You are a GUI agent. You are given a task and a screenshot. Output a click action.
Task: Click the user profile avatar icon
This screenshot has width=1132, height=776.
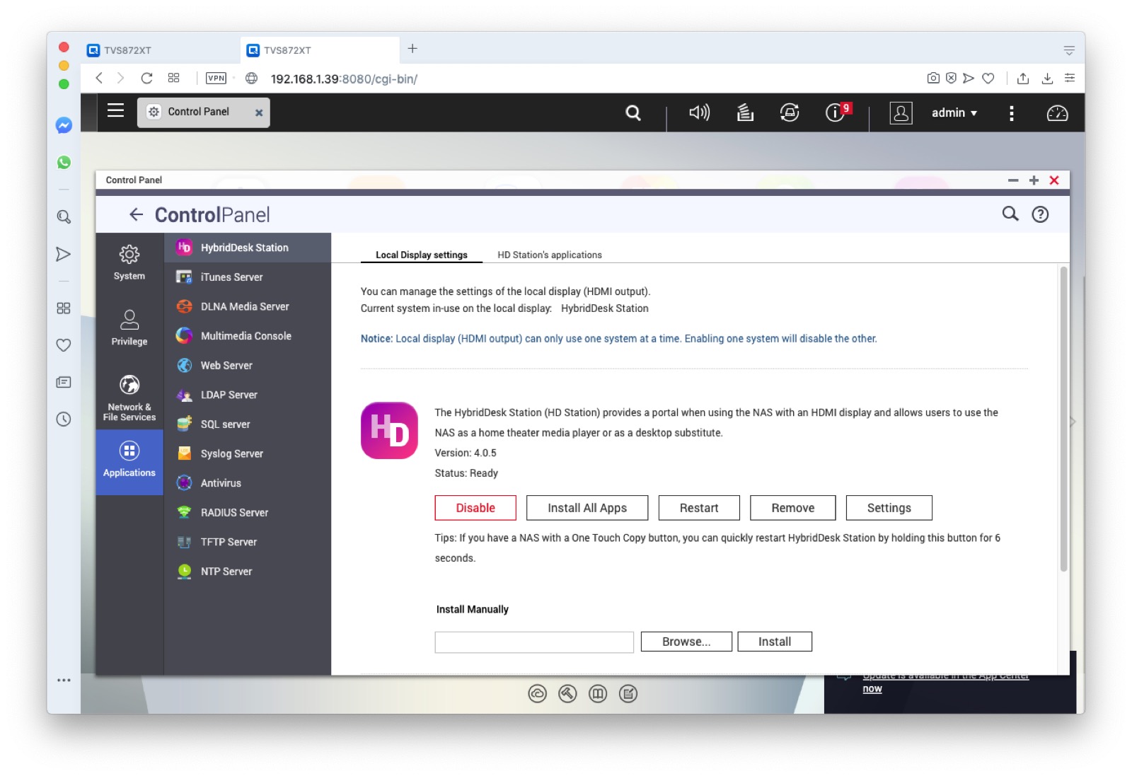click(x=901, y=112)
